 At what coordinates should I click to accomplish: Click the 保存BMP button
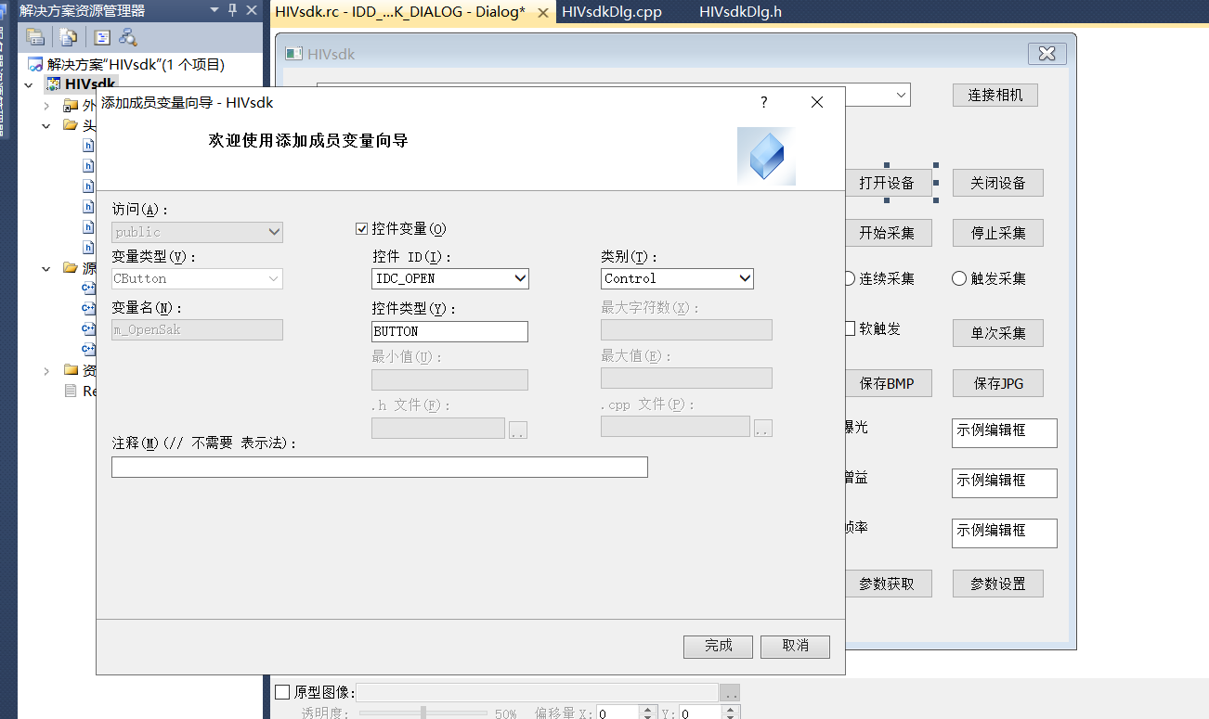click(888, 383)
